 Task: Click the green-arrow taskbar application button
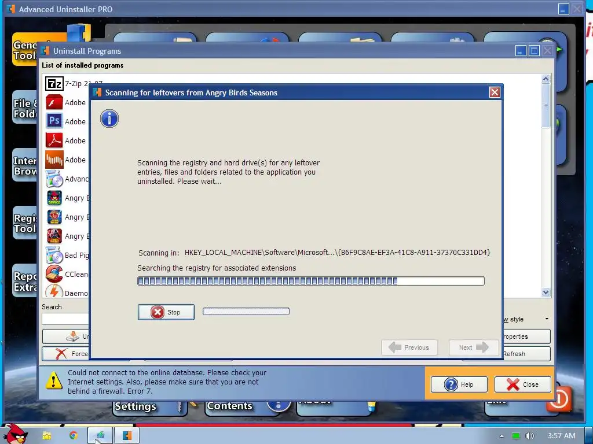[x=100, y=436]
